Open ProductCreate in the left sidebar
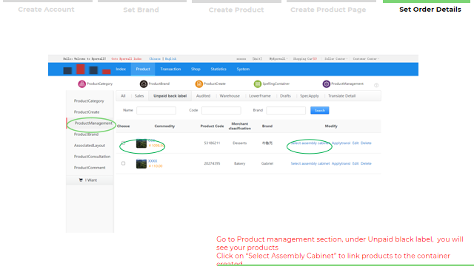Viewport: 474px width, 266px height. click(87, 112)
